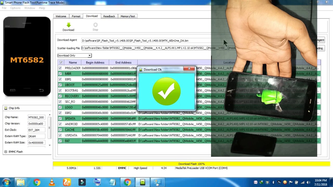Sort by the Begin Address column header

tap(95, 62)
